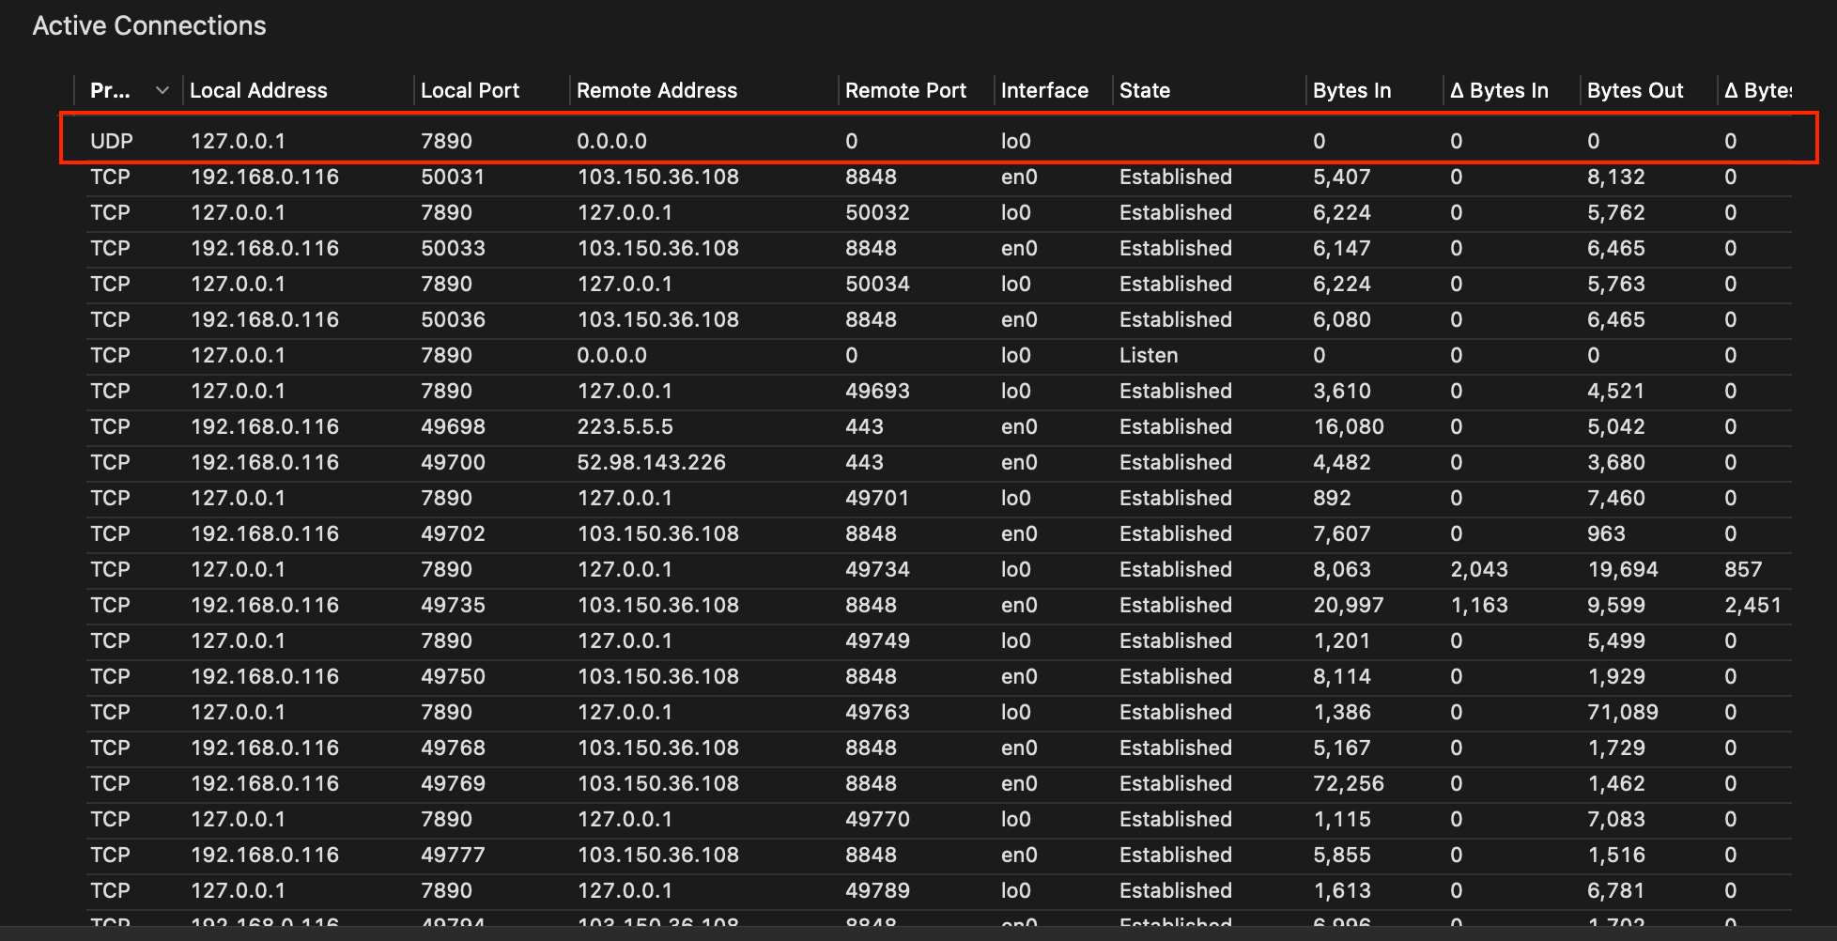Click the Bytes In column header

coord(1351,91)
